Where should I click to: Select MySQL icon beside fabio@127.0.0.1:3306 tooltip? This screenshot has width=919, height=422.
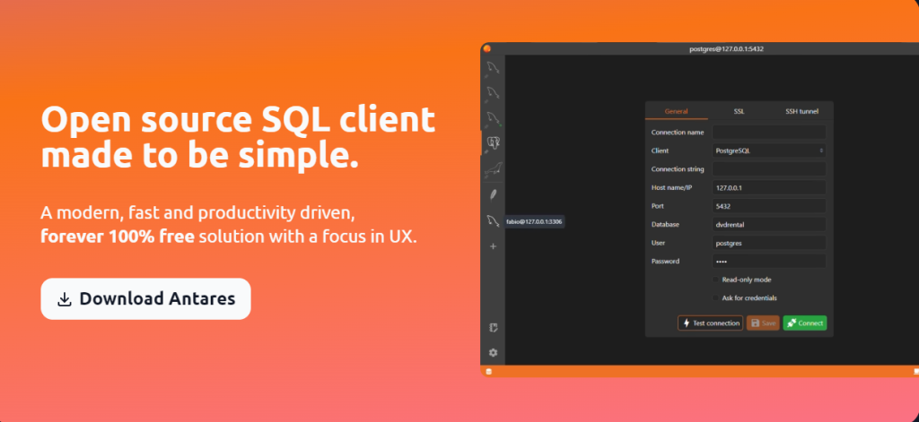(493, 220)
